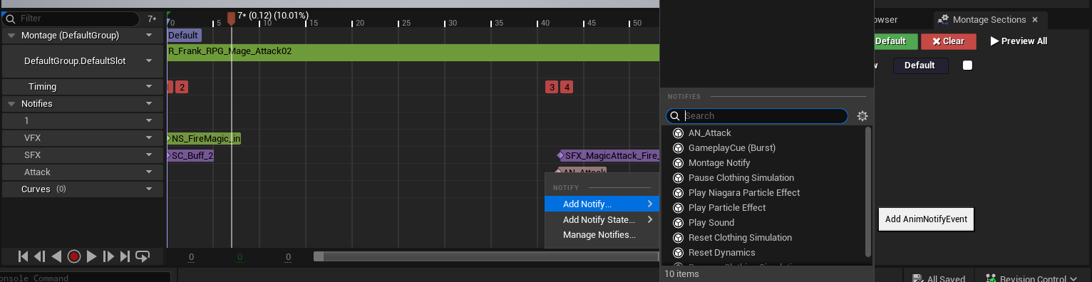The height and width of the screenshot is (282, 1092).
Task: Open the VFX track dropdown
Action: [149, 138]
